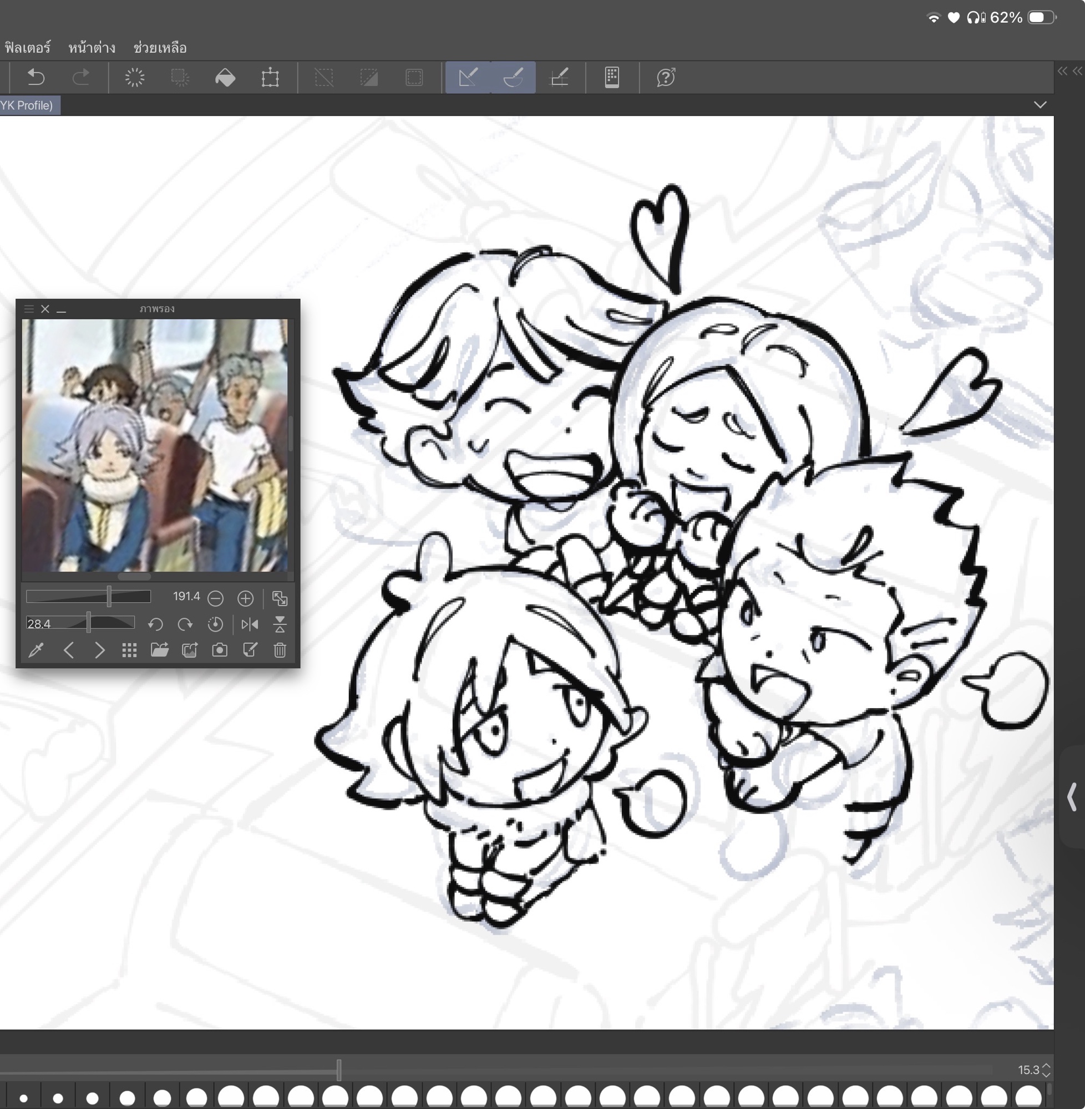Pick color with sub view eyedropper
Viewport: 1085px width, 1109px height.
pos(36,650)
